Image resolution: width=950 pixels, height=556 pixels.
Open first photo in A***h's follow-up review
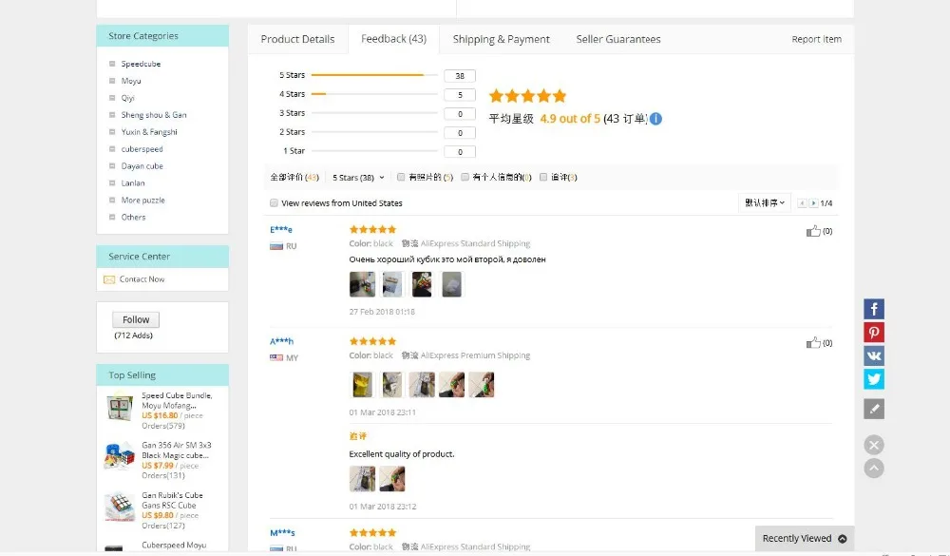click(x=362, y=478)
